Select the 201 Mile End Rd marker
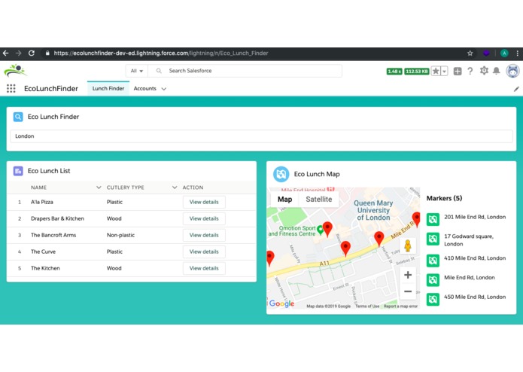Screen dimensions: 523x372 tap(467, 220)
